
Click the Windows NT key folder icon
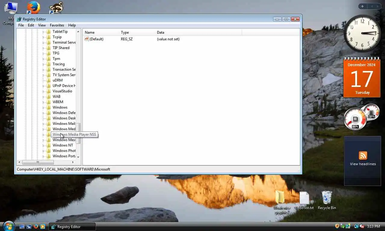click(48, 145)
